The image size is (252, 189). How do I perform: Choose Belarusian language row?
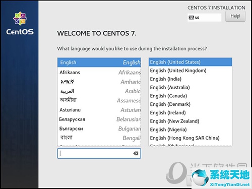(x=99, y=119)
